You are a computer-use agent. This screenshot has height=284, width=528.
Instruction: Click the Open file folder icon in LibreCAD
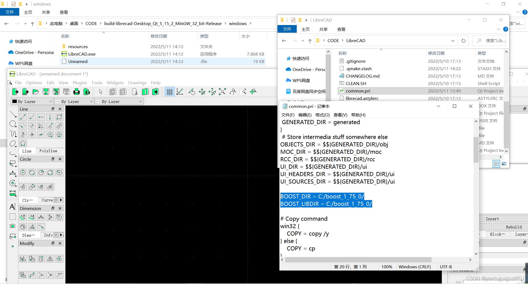36,92
